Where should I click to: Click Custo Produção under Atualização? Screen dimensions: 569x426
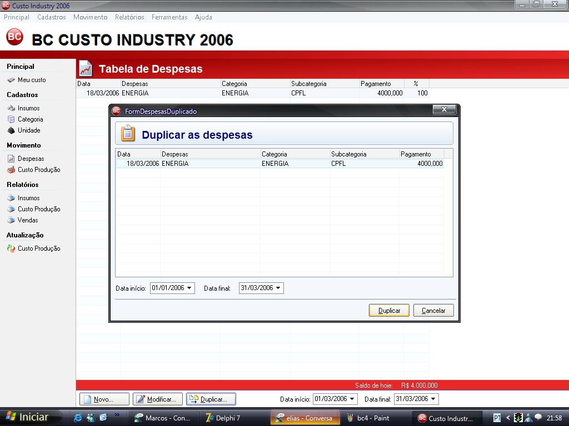point(38,248)
